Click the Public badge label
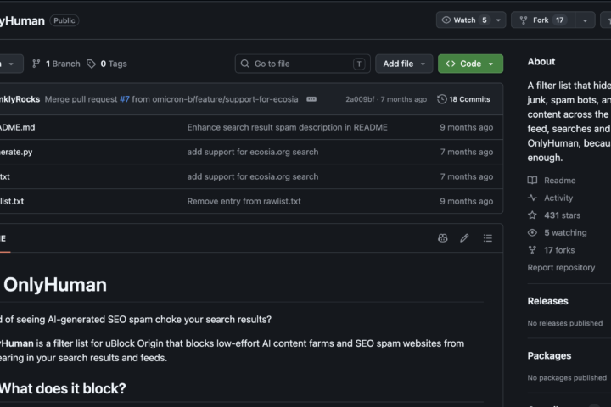 tap(64, 20)
